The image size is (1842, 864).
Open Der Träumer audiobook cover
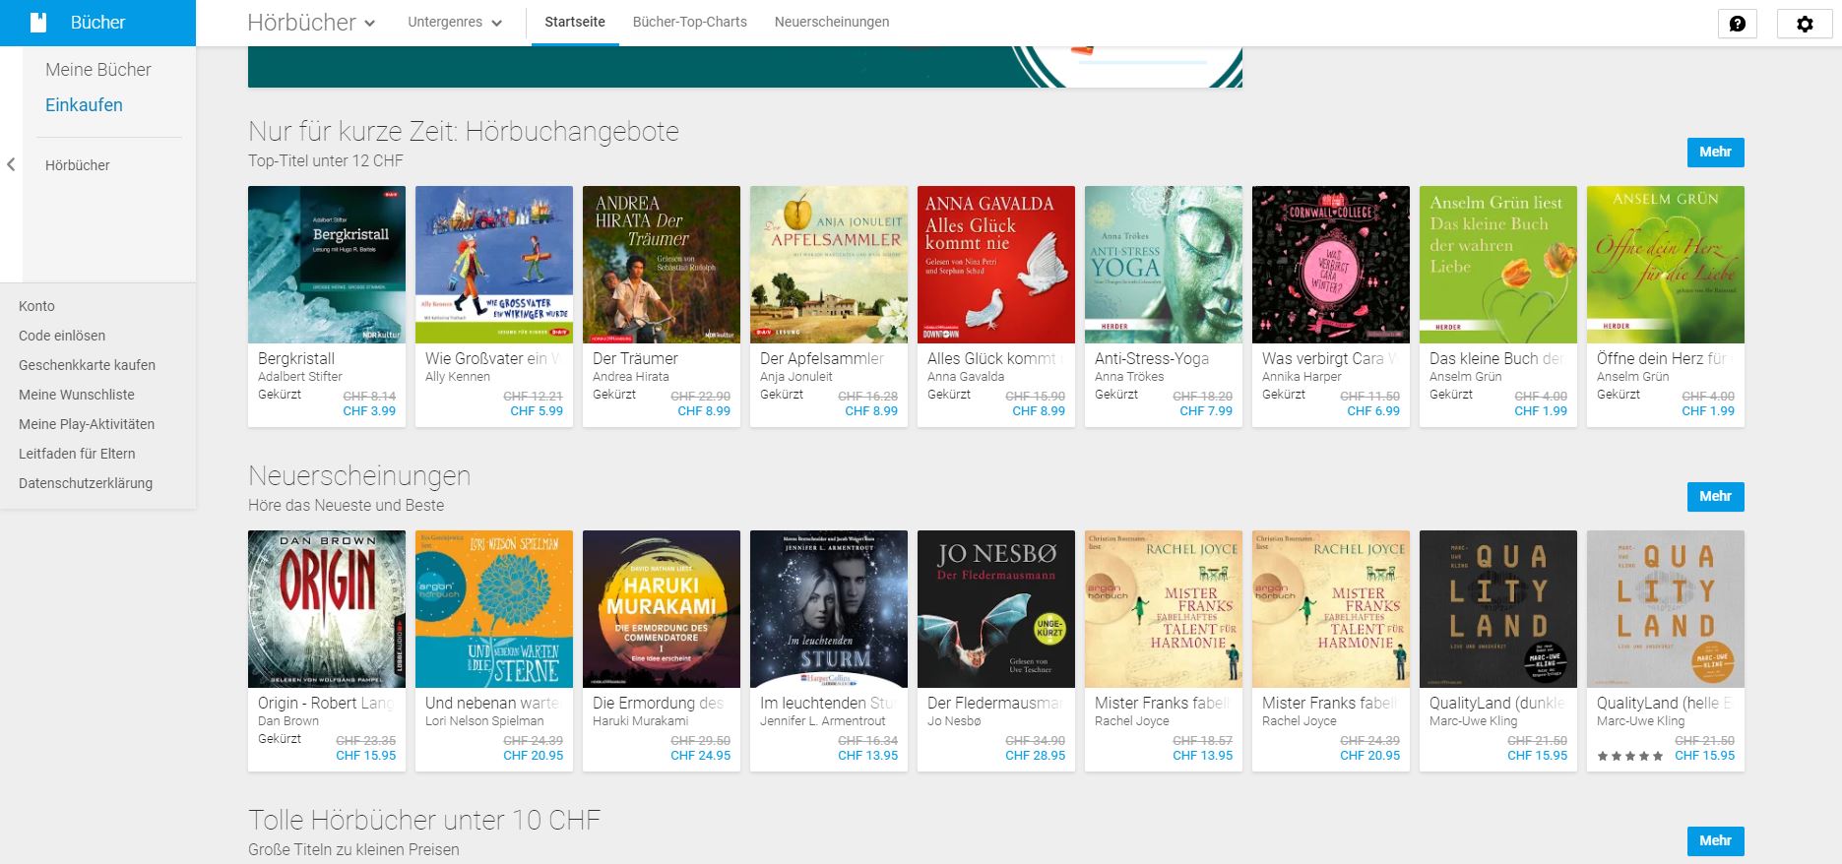[x=662, y=265]
